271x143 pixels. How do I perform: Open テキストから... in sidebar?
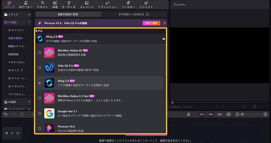point(17,62)
